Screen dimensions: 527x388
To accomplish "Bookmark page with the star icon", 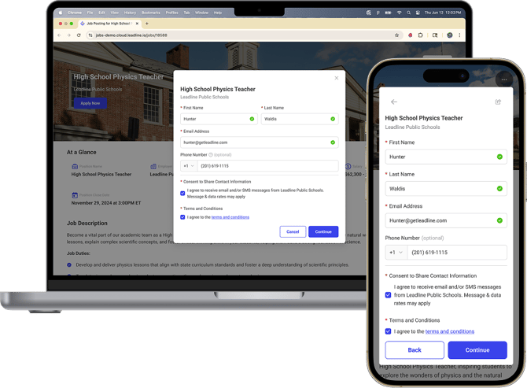I will [x=396, y=35].
